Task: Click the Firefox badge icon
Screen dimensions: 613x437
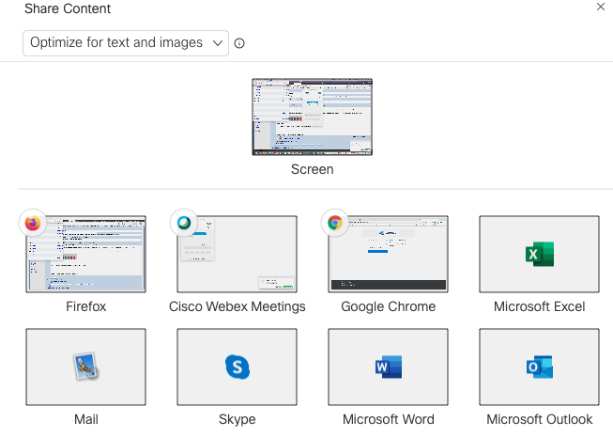Action: 33,223
